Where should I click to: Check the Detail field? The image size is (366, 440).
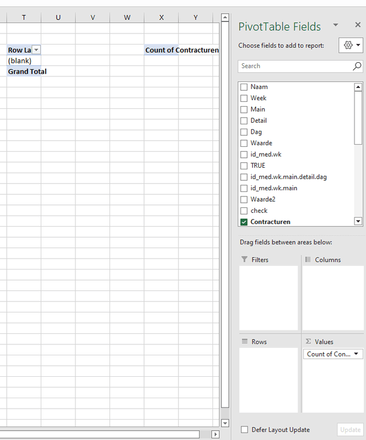click(244, 120)
